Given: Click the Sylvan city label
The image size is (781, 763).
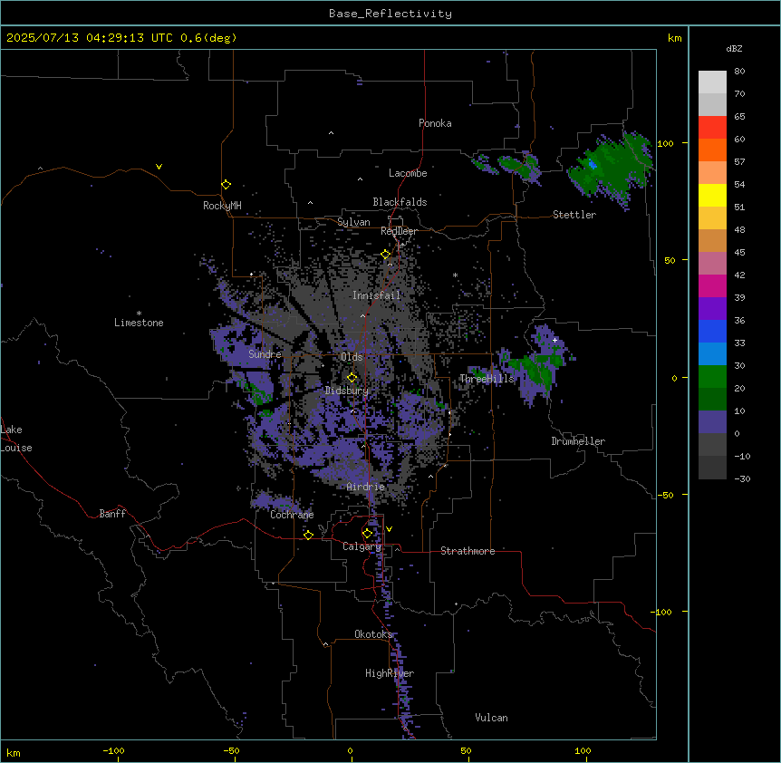Looking at the screenshot, I should pos(353,222).
